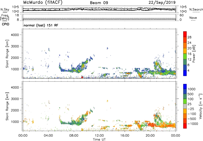Viewport: 203px width, 141px height.
Task: Click the "normal (fast) 151 RF" mode text
Action: [x=41, y=25]
